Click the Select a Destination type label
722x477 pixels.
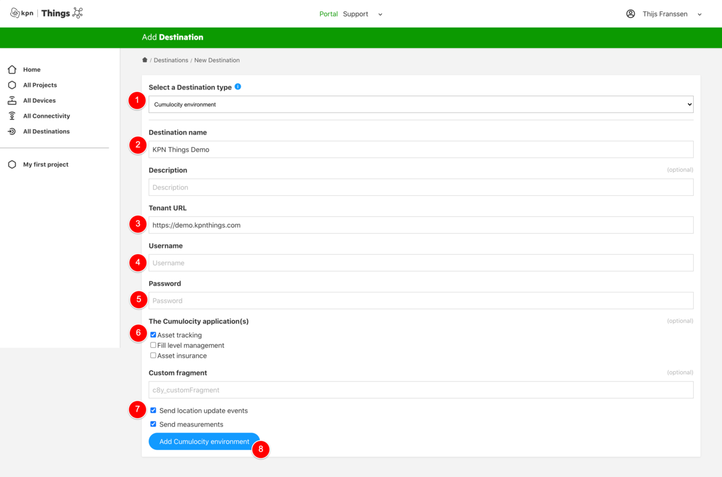pyautogui.click(x=190, y=87)
